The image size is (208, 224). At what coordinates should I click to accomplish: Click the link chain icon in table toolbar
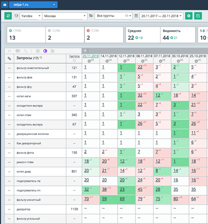coord(25,51)
